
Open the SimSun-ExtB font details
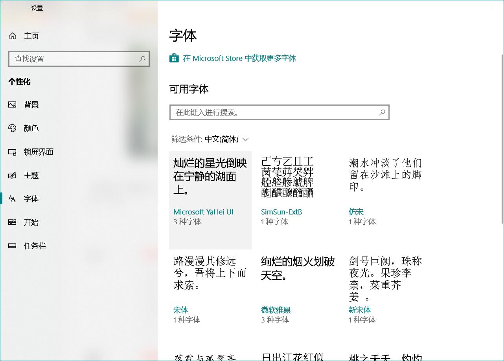pyautogui.click(x=281, y=212)
